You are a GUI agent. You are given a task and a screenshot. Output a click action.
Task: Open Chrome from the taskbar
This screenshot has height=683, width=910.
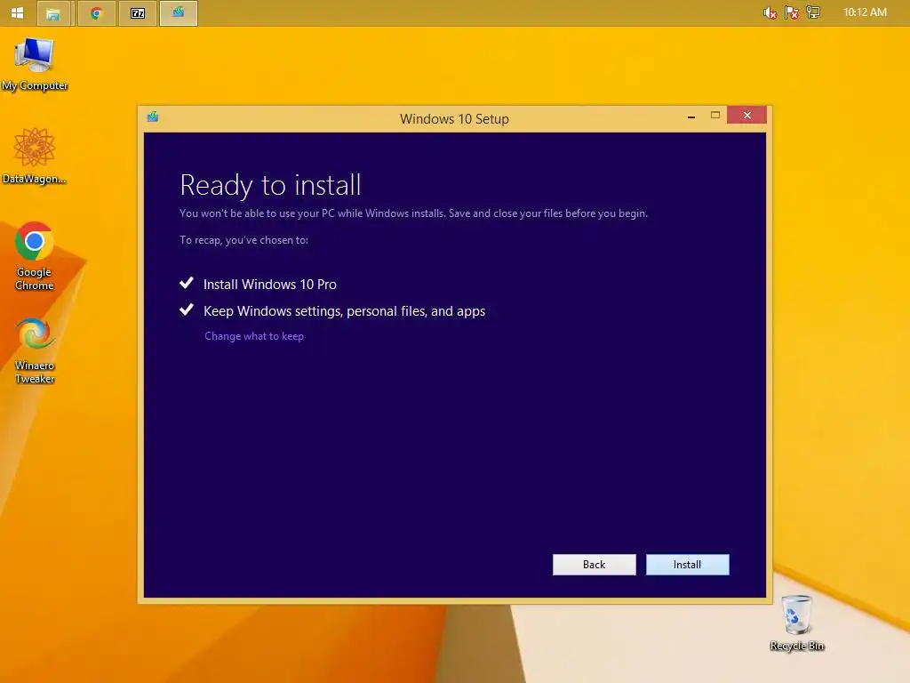(96, 13)
